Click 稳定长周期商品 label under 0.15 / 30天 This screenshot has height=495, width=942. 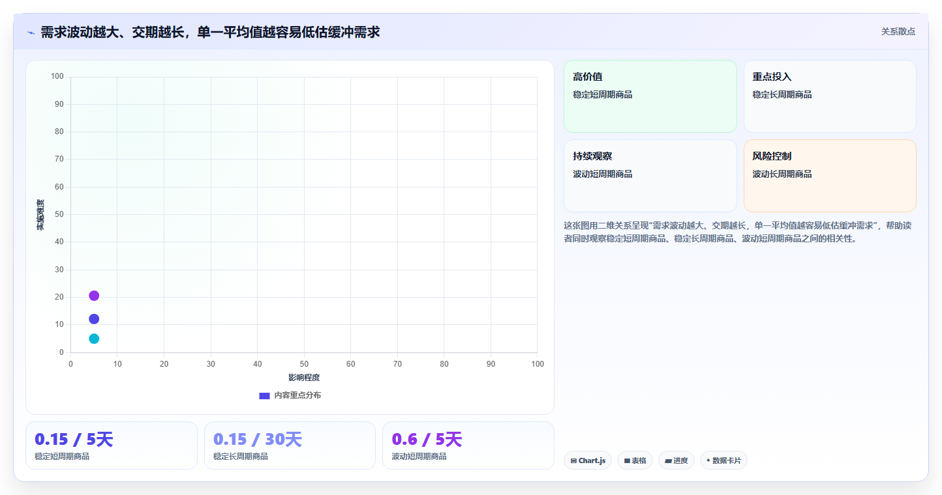point(241,457)
